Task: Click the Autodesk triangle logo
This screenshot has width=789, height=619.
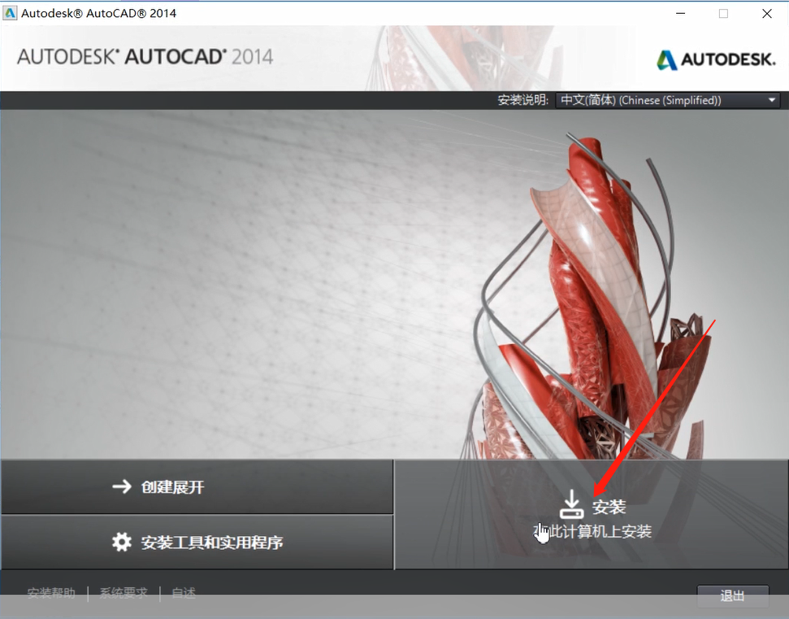Action: (x=666, y=59)
